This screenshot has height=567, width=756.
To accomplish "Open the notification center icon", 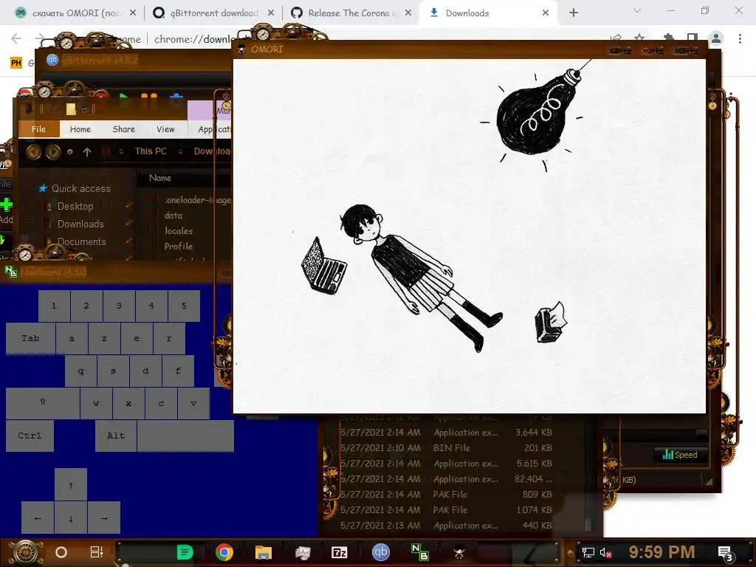I will (x=725, y=553).
